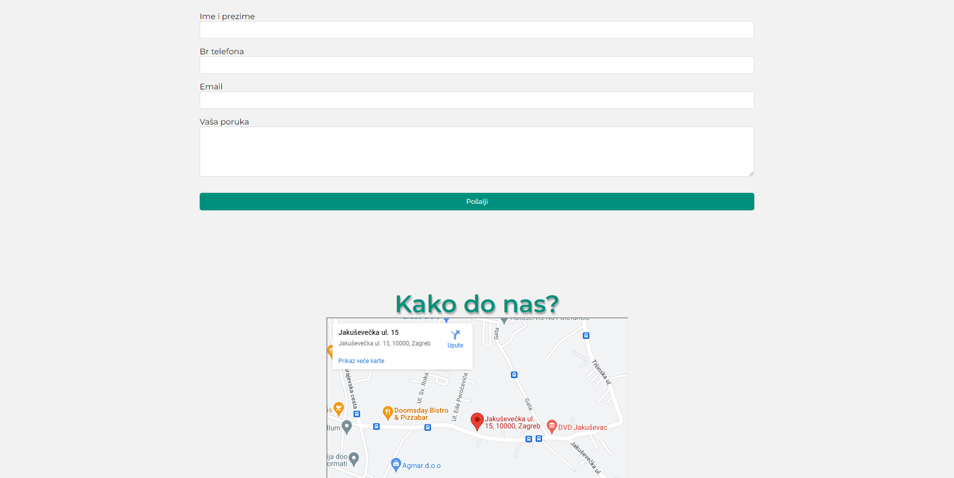This screenshot has height=478, width=954.
Task: Click the bus stop icon on Tišinska ul.
Action: coord(586,335)
